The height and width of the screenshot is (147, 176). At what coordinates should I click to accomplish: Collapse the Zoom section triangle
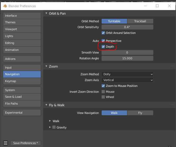(x=46, y=66)
